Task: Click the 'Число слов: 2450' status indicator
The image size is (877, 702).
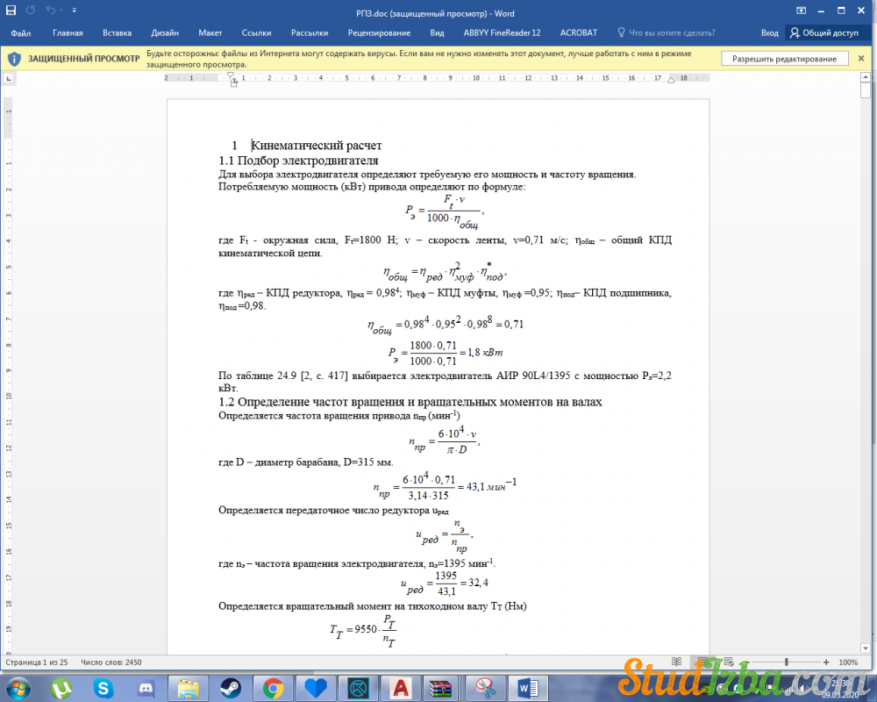Action: pos(111,663)
